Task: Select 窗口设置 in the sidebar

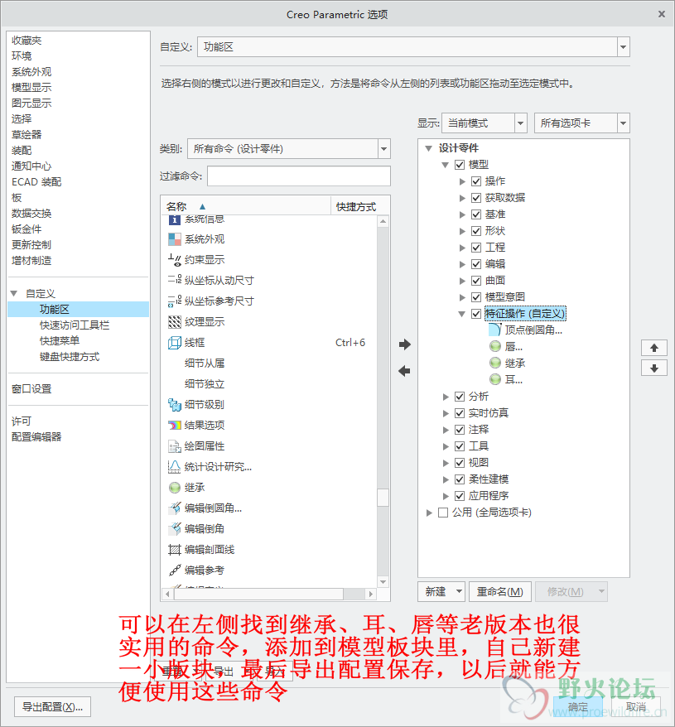Action: [31, 389]
